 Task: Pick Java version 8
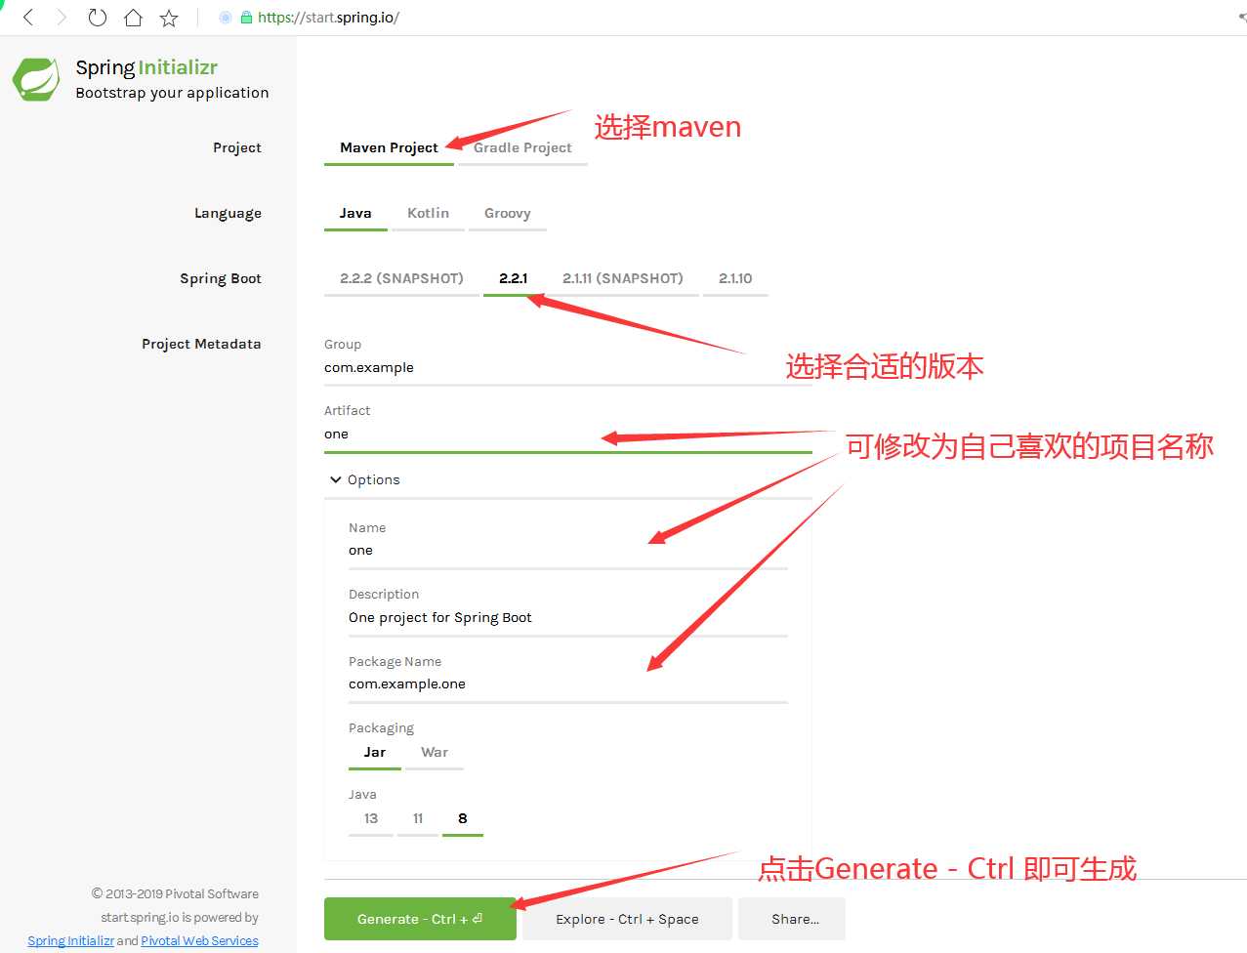tap(463, 819)
